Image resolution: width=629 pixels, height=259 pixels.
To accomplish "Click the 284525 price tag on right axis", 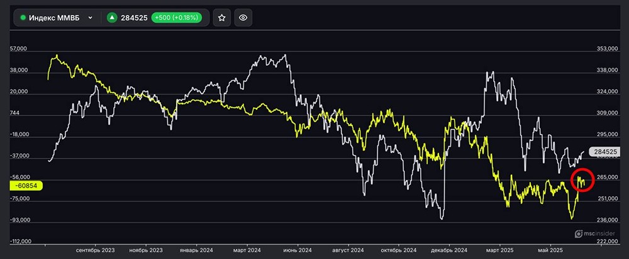I will 605,152.
